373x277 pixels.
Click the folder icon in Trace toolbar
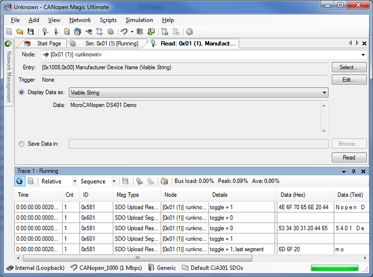[x=164, y=181]
